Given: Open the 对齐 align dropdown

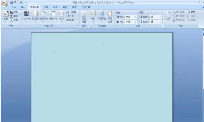Looking at the screenshot, I should click(x=192, y=12).
